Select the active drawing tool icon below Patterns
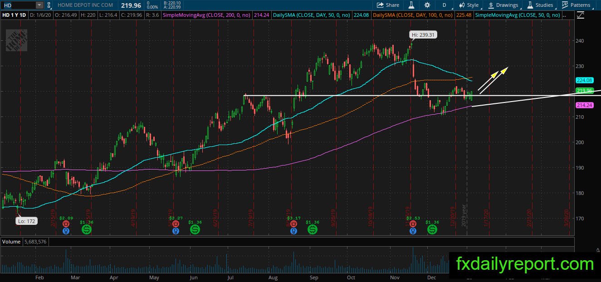Screen dimensions: 601x282 click(580, 15)
